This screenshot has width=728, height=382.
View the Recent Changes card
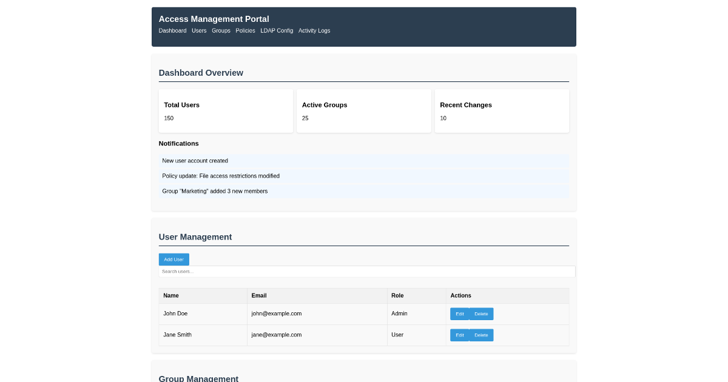point(502,110)
